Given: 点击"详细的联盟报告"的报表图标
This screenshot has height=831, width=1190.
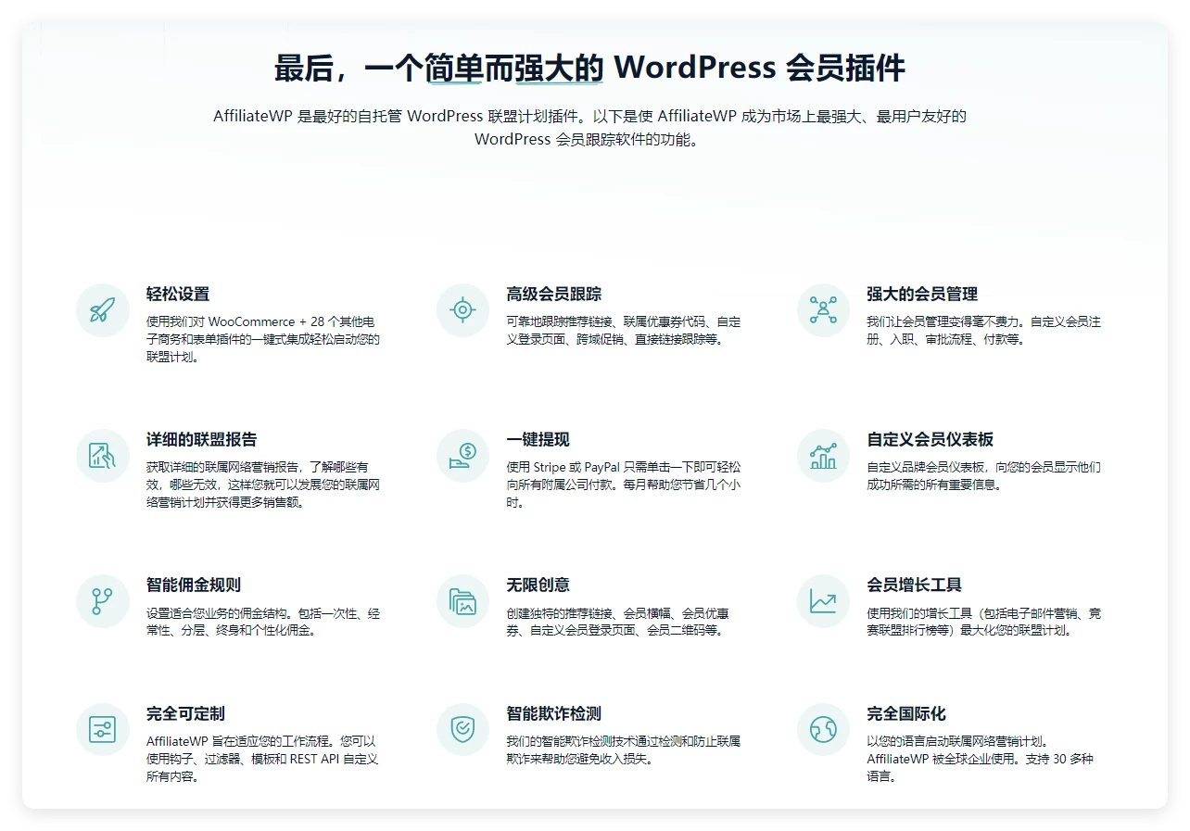Looking at the screenshot, I should pyautogui.click(x=102, y=456).
